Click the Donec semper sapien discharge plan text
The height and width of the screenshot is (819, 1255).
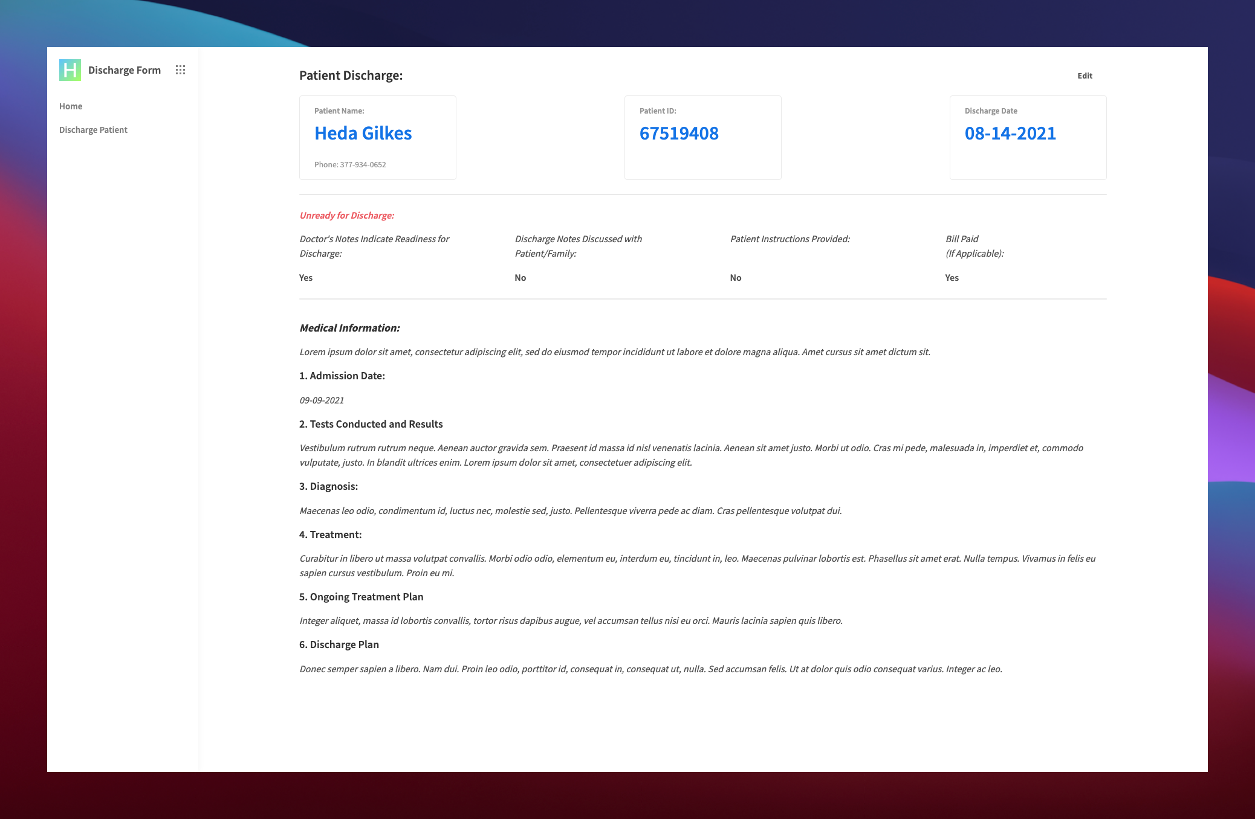[651, 669]
